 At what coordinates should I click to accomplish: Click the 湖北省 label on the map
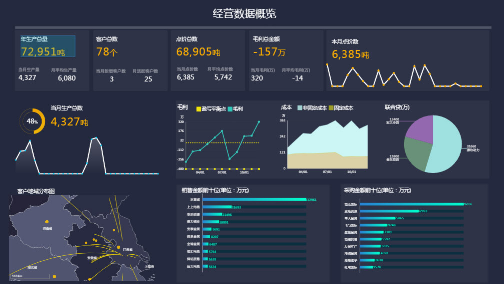click(32, 267)
